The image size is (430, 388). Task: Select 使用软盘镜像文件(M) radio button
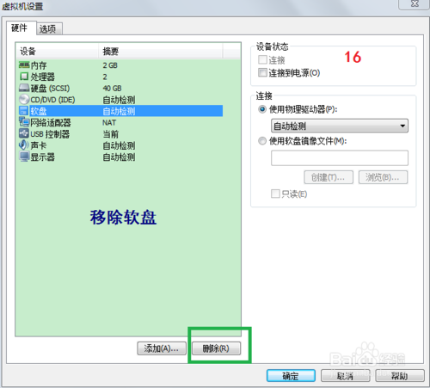[262, 141]
